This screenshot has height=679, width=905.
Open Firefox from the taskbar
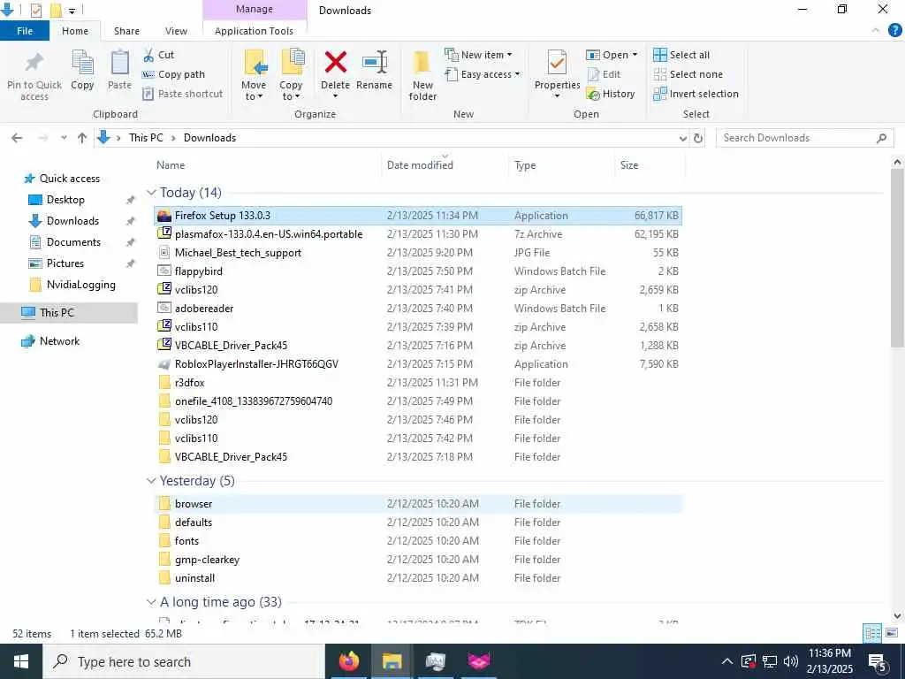349,661
